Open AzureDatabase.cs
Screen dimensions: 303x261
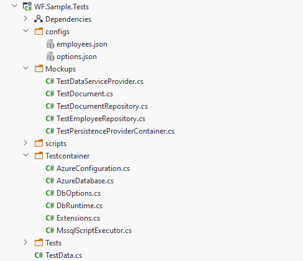point(85,181)
